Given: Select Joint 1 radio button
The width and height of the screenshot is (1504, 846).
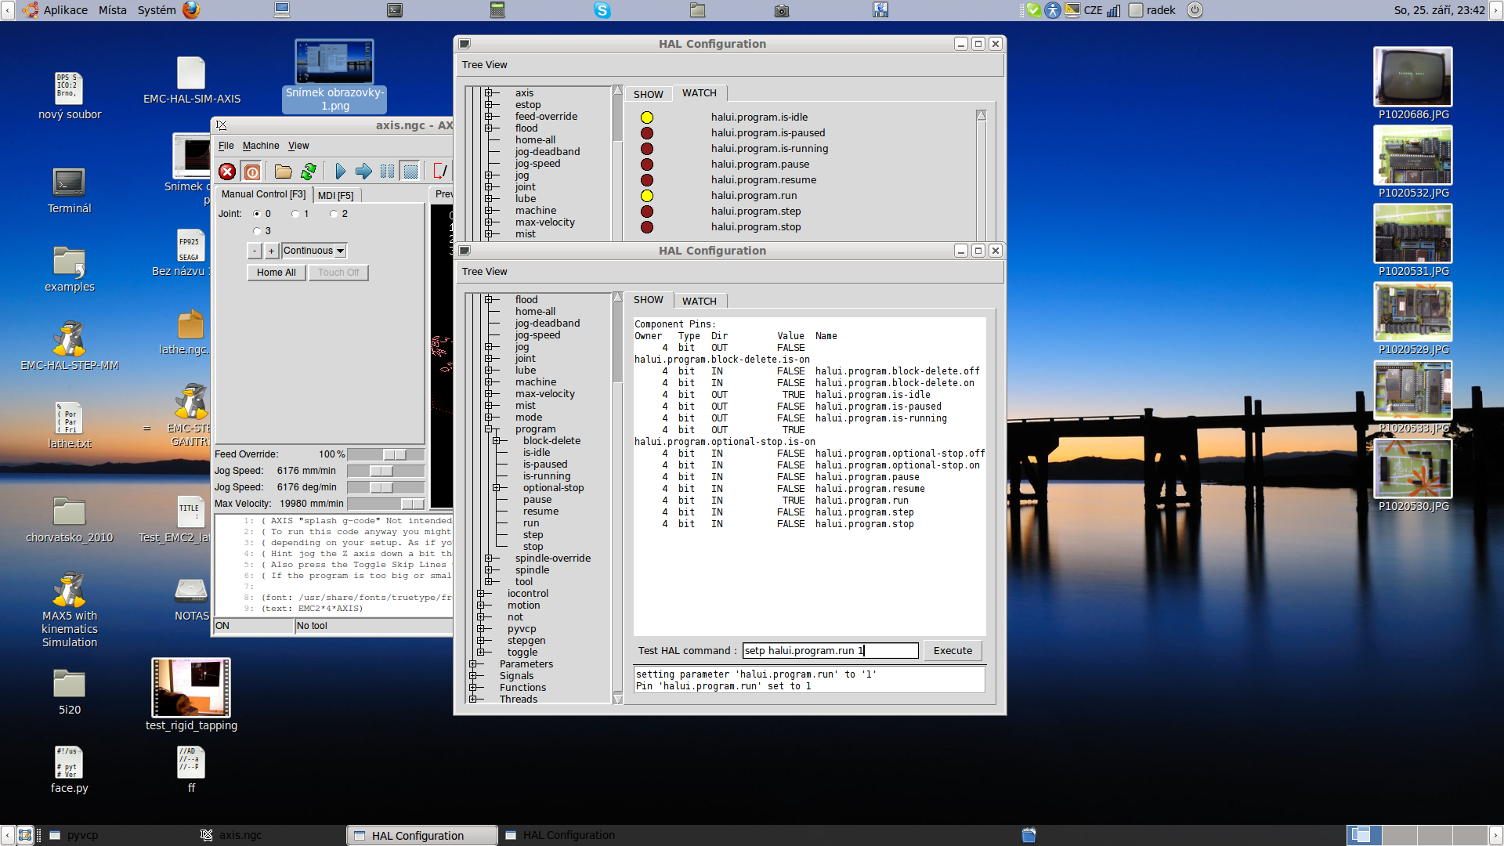Looking at the screenshot, I should 295,214.
